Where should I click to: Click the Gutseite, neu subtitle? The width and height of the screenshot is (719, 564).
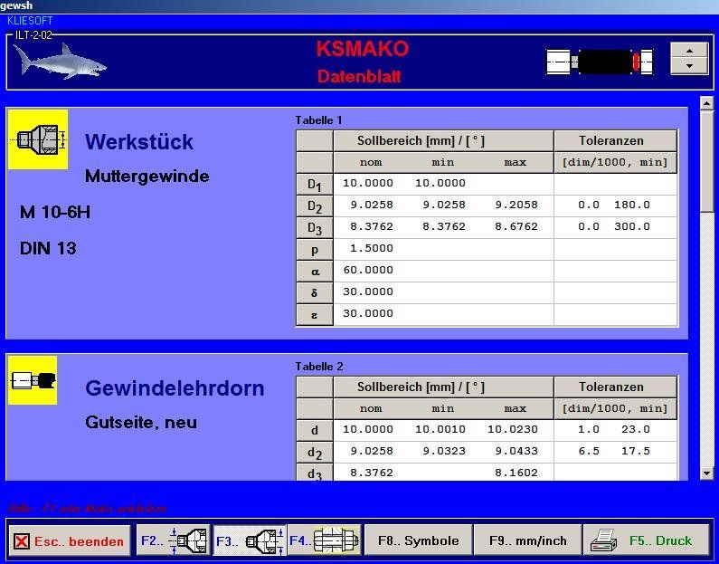141,422
